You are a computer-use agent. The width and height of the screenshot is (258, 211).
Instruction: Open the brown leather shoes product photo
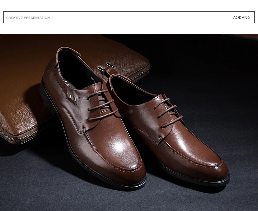click(129, 122)
